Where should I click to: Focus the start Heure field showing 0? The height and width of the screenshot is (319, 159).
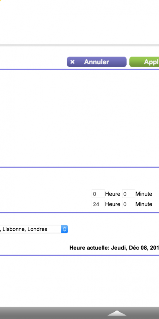98,194
